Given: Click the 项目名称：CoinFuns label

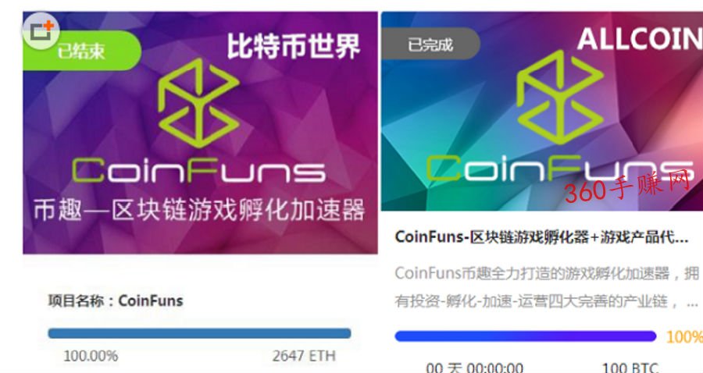Looking at the screenshot, I should (x=116, y=300).
